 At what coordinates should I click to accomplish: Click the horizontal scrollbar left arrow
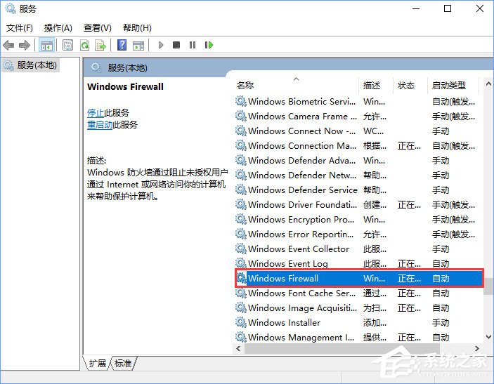tap(238, 348)
